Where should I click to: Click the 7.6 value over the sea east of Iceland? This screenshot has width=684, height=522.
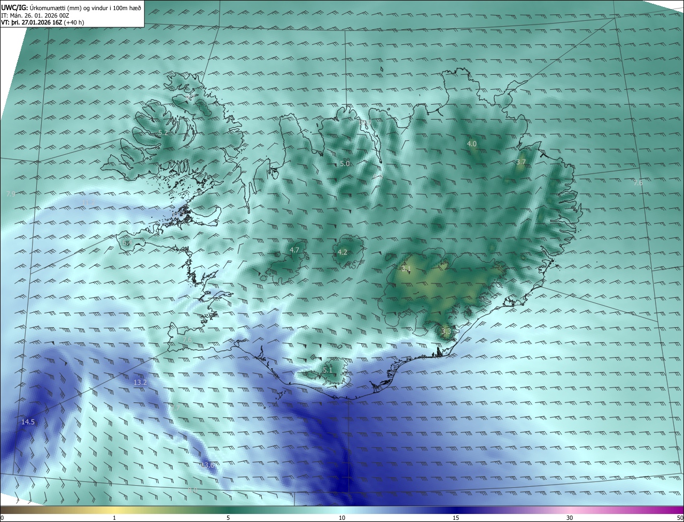click(638, 183)
